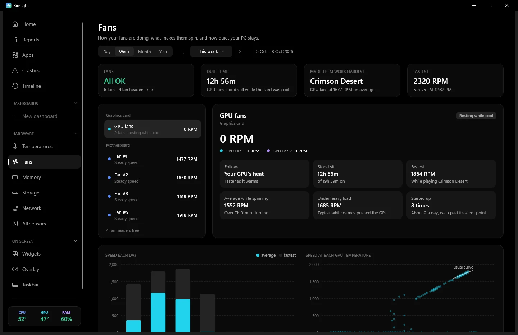The height and width of the screenshot is (335, 518).
Task: Open the Crimson Desert summary card
Action: (352, 81)
